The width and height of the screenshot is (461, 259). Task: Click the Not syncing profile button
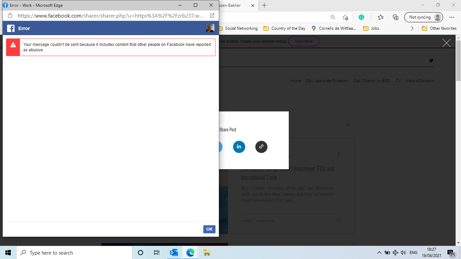(424, 17)
